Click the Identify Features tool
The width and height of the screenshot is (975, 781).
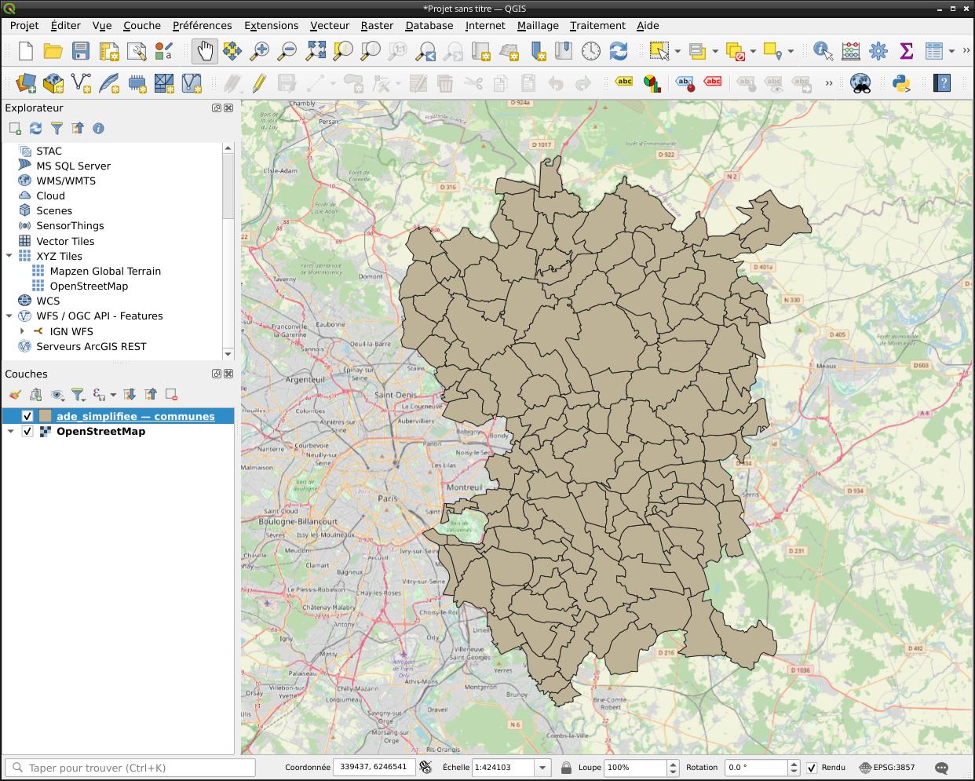822,52
